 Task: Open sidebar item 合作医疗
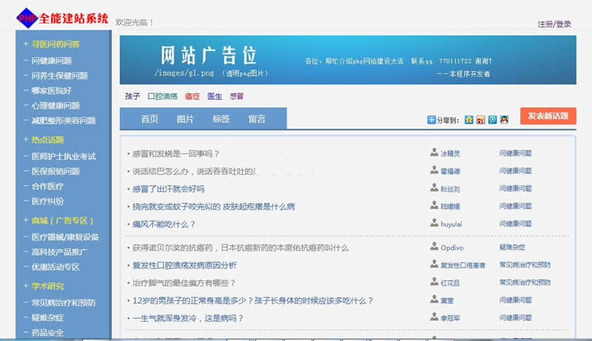pos(47,186)
